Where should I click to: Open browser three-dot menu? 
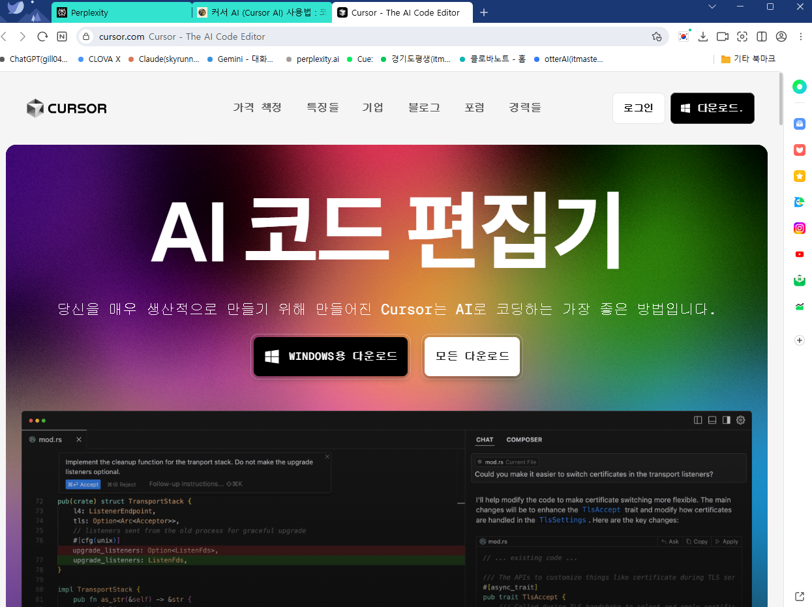pyautogui.click(x=800, y=37)
